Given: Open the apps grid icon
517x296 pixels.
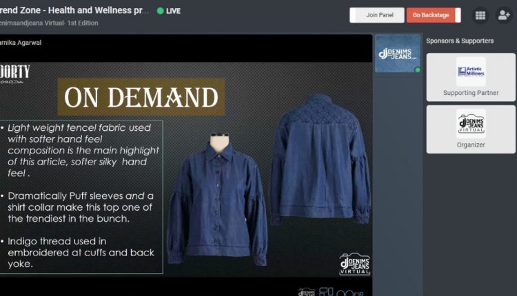Looking at the screenshot, I should click(480, 15).
